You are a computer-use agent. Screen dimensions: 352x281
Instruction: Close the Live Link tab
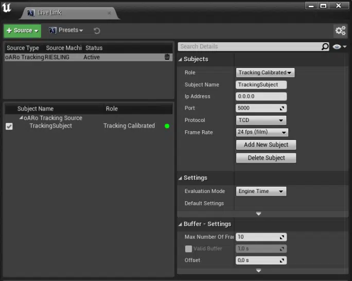coord(109,13)
